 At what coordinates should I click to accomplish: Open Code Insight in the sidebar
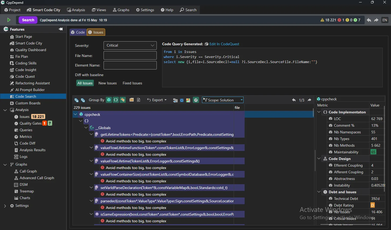click(26, 70)
